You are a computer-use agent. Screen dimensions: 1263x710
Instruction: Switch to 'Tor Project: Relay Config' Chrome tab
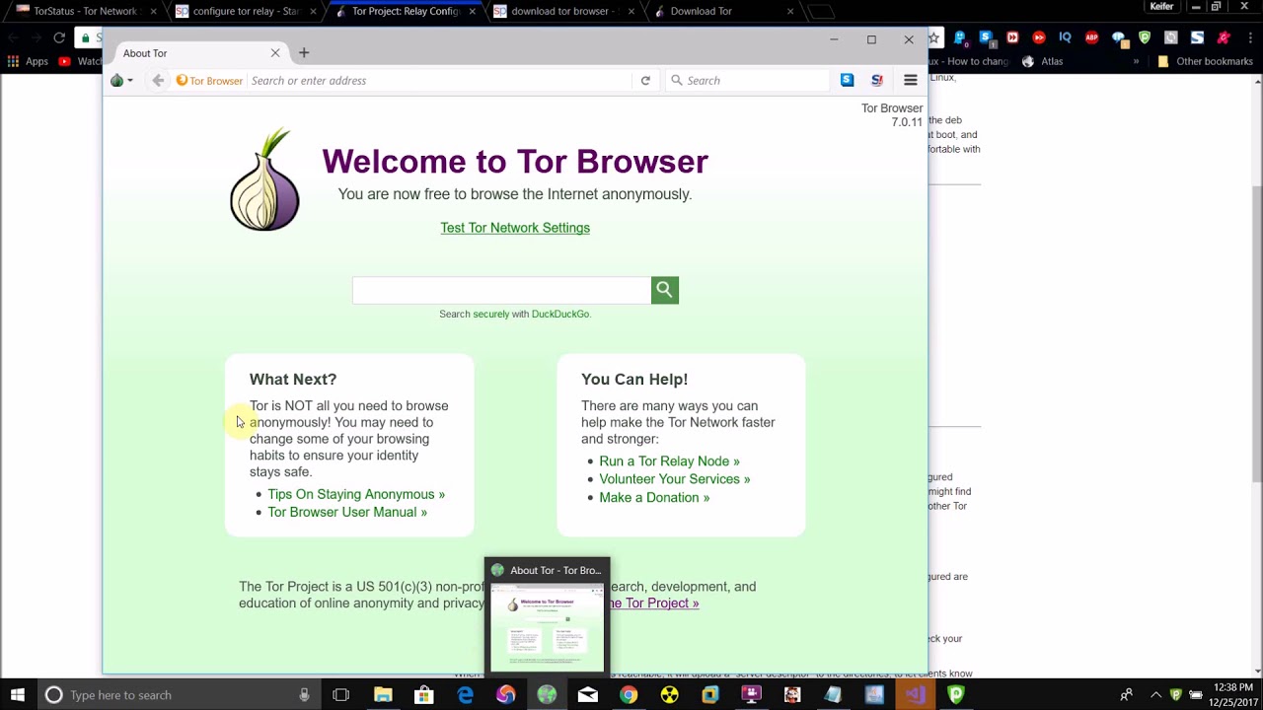(405, 11)
